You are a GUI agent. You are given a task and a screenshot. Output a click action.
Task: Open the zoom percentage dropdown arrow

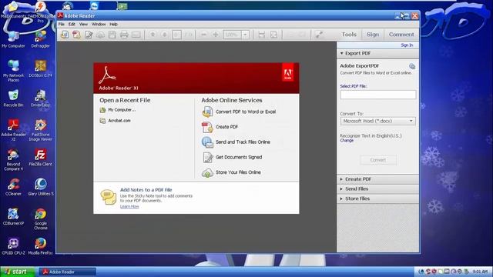pos(245,35)
